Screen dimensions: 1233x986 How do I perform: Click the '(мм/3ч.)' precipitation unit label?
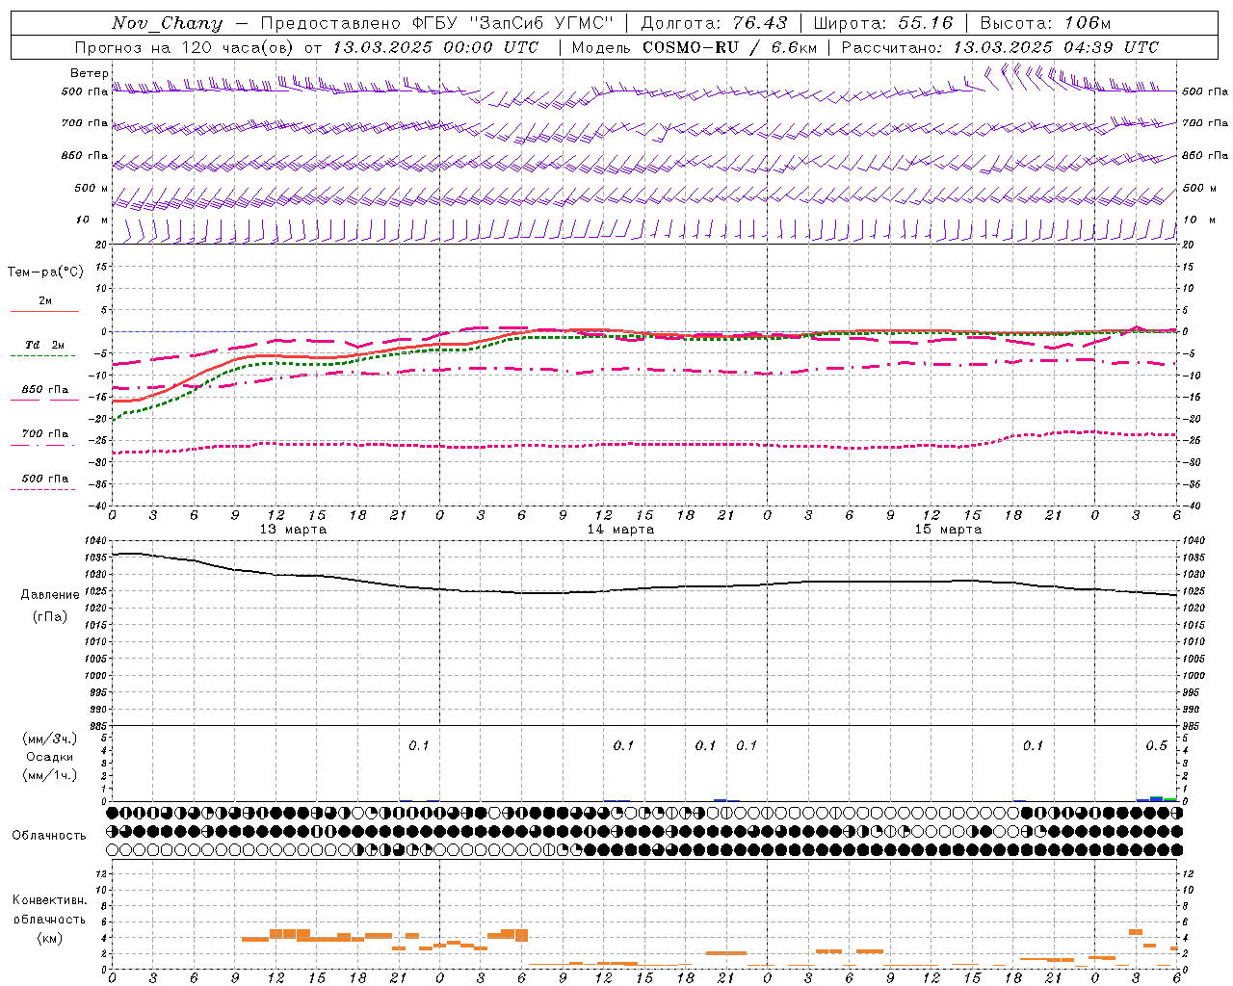point(50,739)
